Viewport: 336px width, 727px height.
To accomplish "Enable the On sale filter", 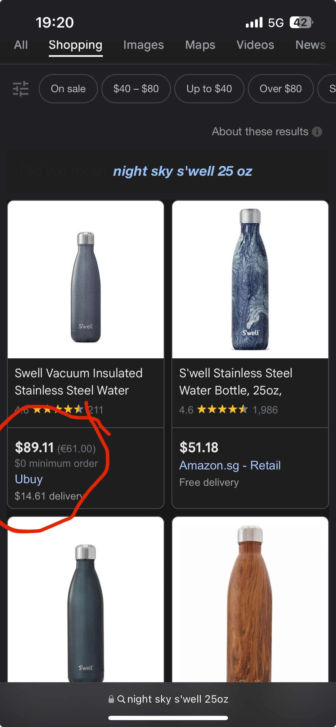I will click(x=68, y=89).
